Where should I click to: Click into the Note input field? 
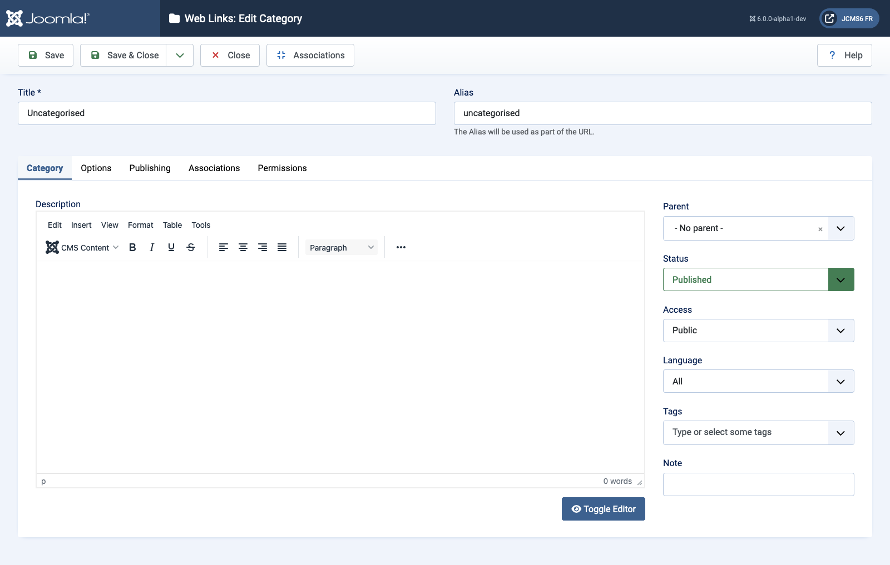tap(759, 484)
